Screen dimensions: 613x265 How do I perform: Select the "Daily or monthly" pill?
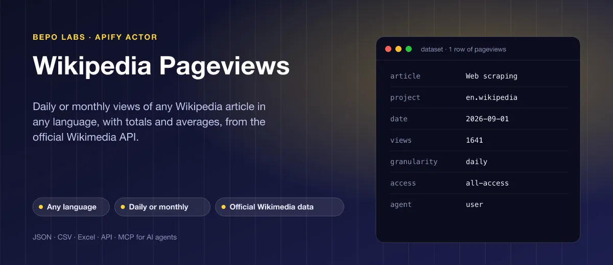click(162, 207)
